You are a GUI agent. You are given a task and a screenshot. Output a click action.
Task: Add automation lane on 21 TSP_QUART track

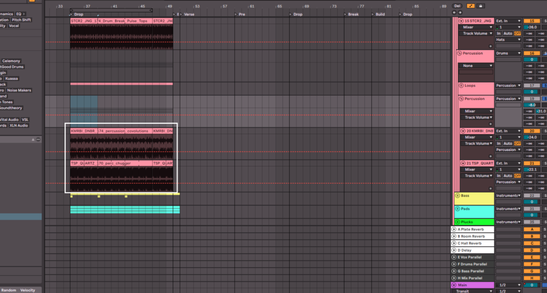click(491, 189)
